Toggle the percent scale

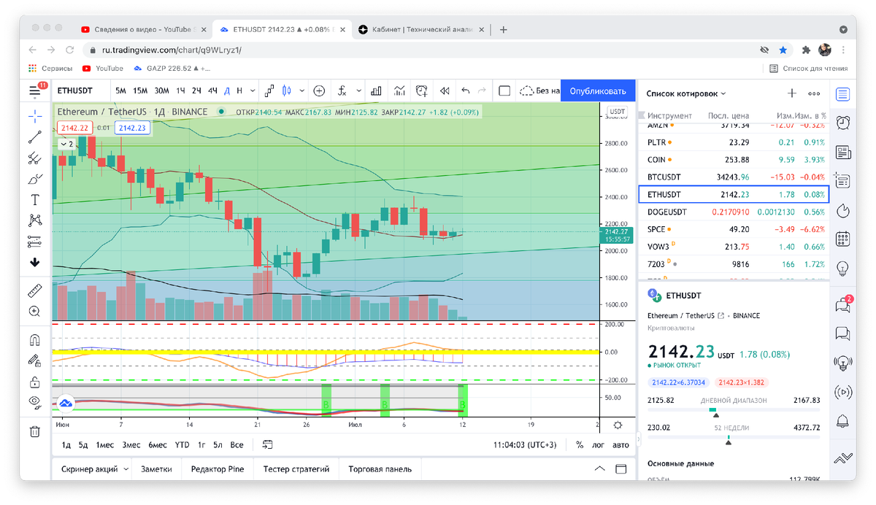[x=580, y=444]
